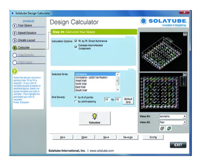
Task: Click the green help question mark icon
Action: click(15, 72)
